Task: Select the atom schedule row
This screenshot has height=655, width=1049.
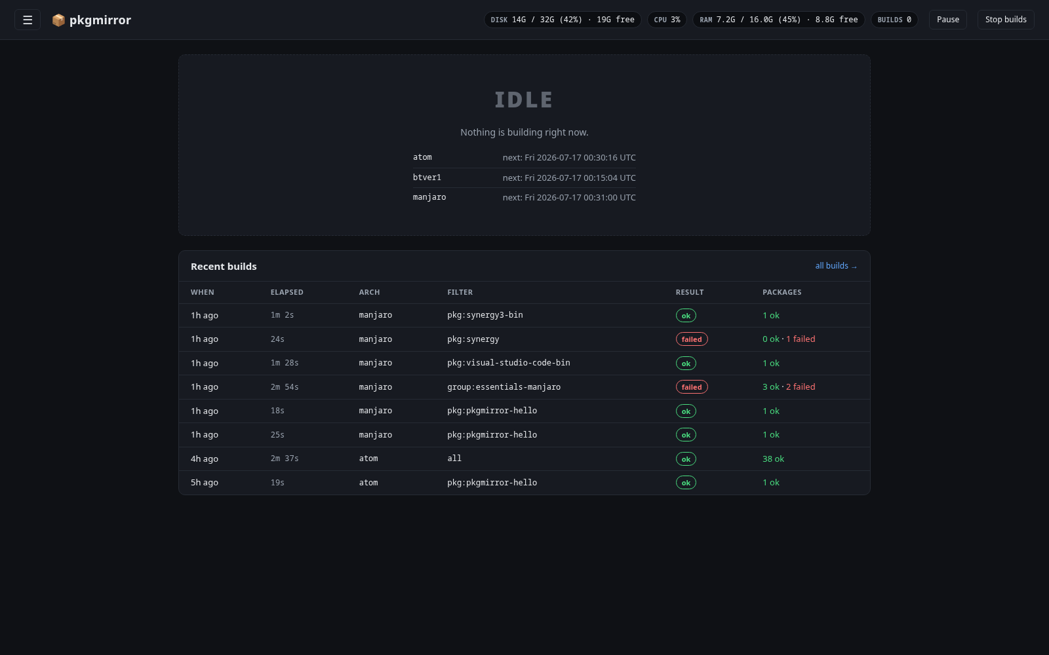Action: click(x=524, y=158)
